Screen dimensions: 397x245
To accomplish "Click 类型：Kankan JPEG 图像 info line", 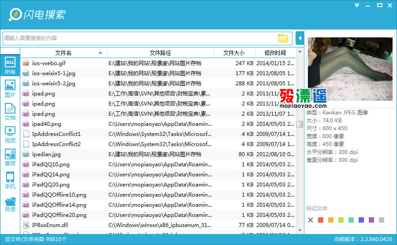I will 337,113.
